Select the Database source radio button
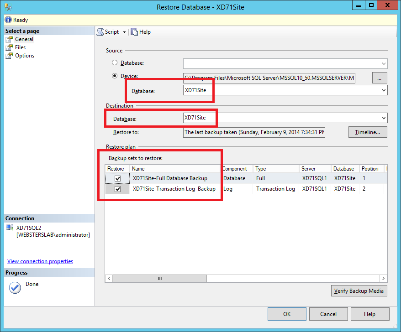 click(x=114, y=63)
